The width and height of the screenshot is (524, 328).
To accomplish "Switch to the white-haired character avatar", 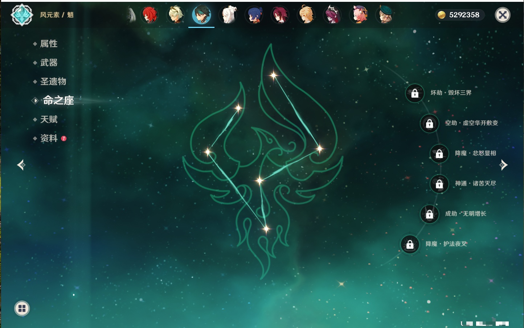I will (x=228, y=15).
